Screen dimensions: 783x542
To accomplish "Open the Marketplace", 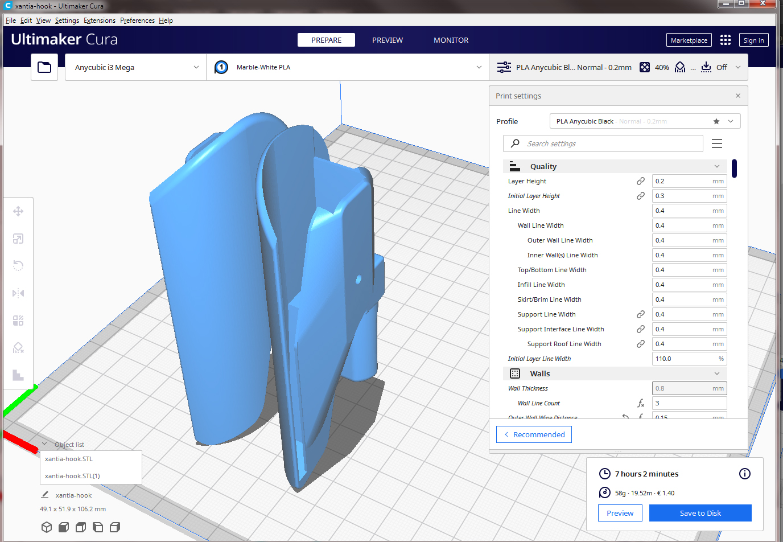I will tap(689, 40).
